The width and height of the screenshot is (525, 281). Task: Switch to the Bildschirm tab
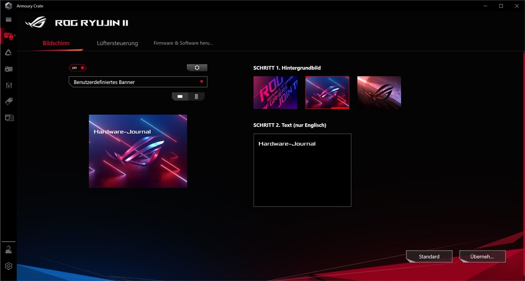point(56,43)
